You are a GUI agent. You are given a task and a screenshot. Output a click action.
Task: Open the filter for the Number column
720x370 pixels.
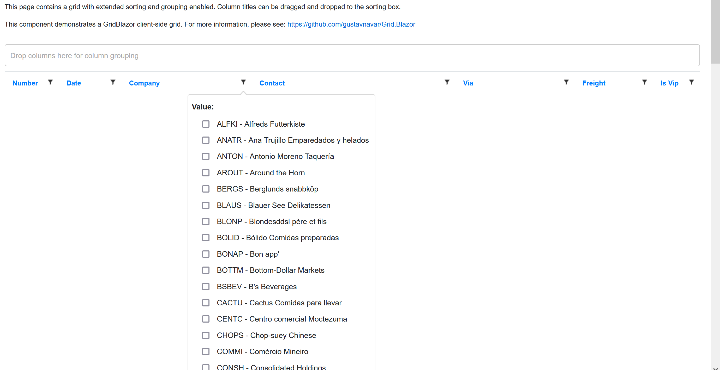[50, 82]
